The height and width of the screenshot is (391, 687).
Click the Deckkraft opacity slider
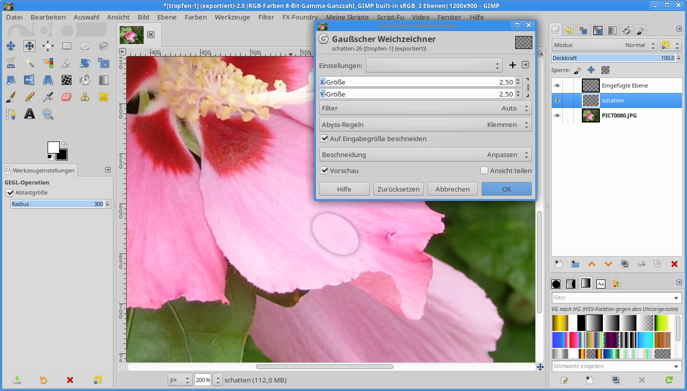tap(613, 58)
